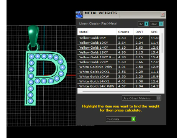Click the 5.69 grams value

(x=122, y=62)
